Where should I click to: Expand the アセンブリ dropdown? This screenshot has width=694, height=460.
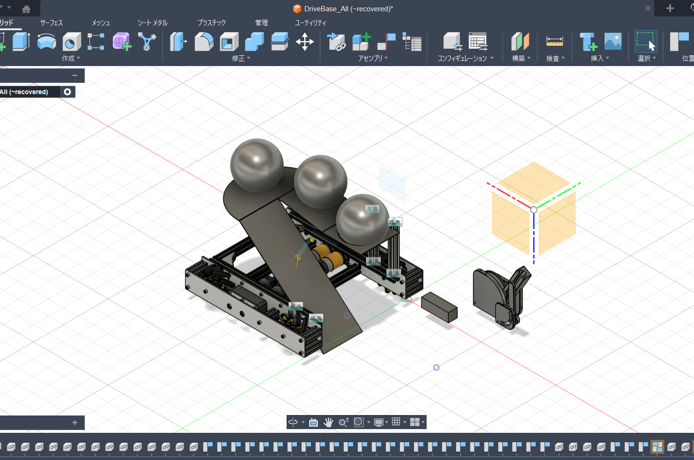coord(373,59)
